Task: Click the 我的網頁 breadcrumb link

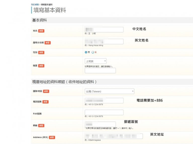Action: click(35, 4)
